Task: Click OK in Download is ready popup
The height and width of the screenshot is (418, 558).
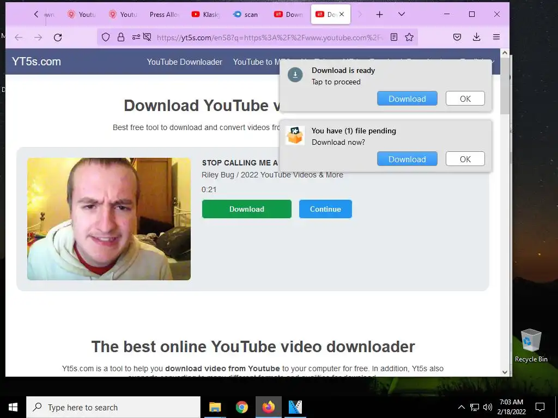Action: 465,99
